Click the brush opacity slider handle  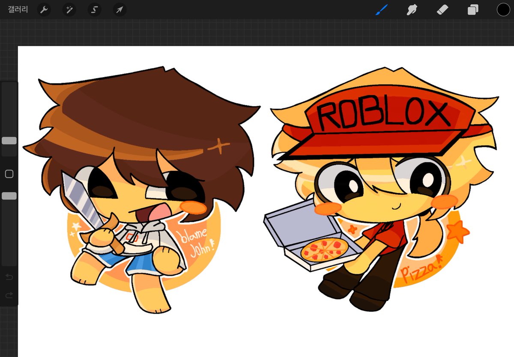click(x=9, y=196)
